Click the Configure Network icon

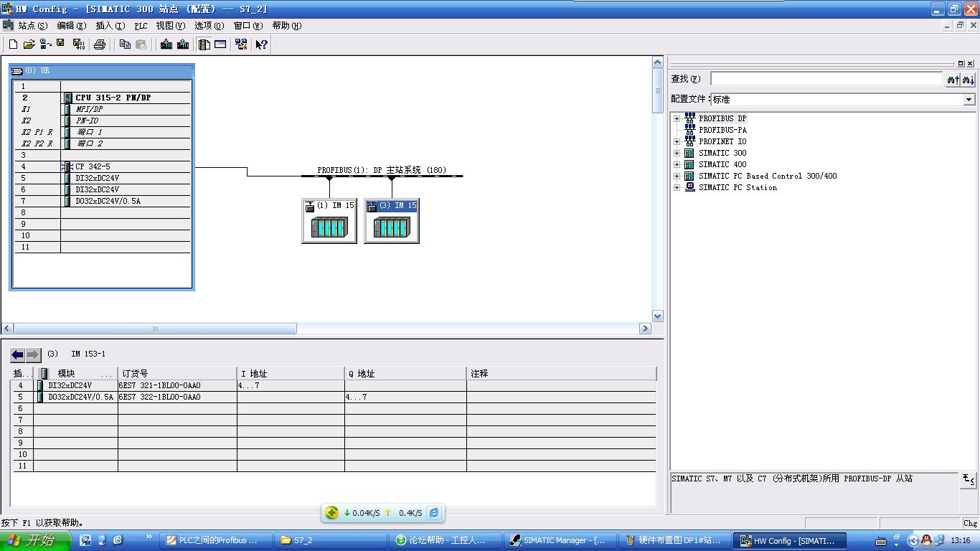(x=241, y=44)
